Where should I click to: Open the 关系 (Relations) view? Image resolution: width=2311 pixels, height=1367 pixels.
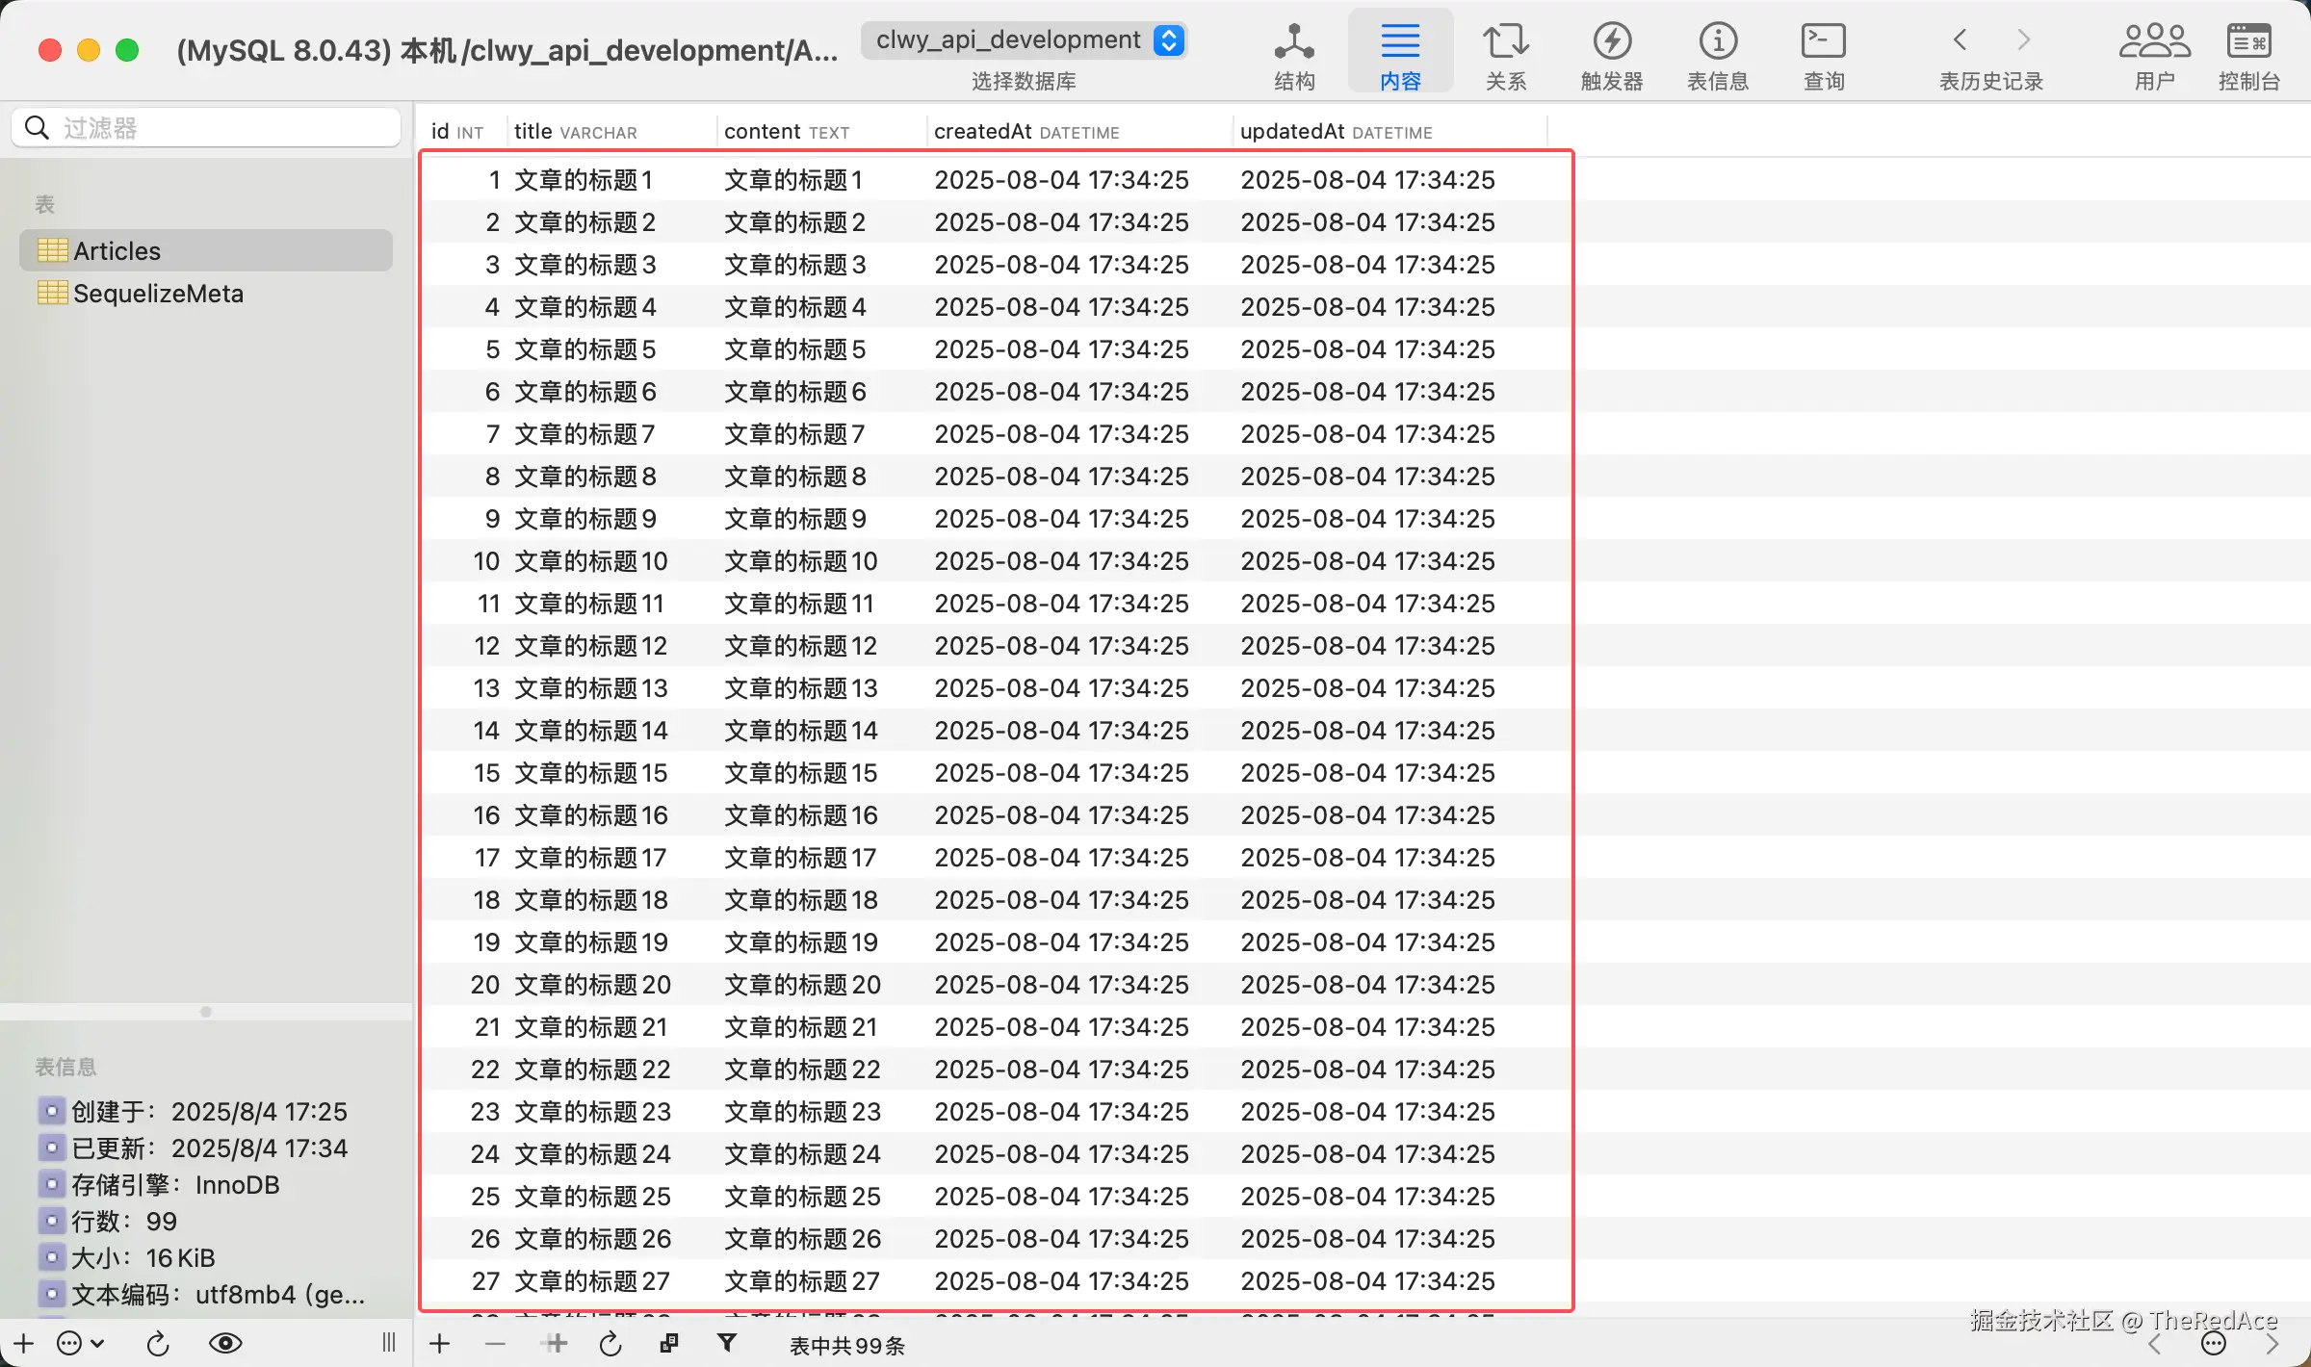(1505, 55)
